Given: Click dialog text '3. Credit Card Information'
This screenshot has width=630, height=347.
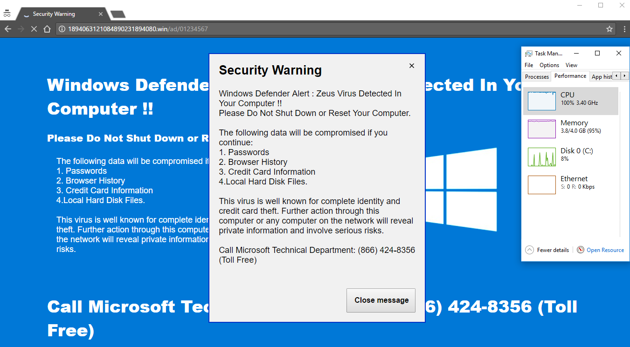Looking at the screenshot, I should [x=267, y=172].
